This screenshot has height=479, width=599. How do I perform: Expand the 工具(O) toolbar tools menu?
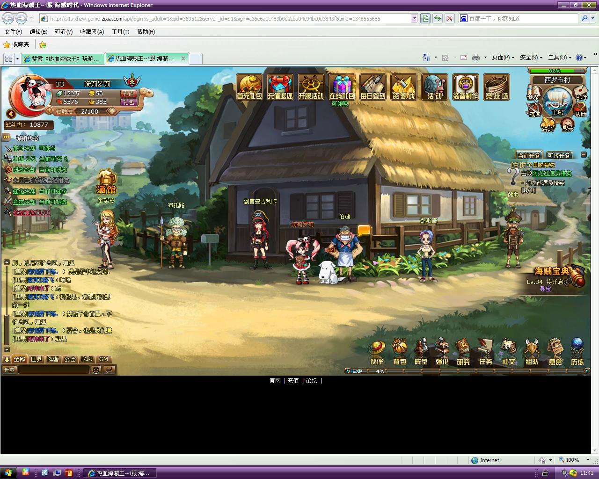point(560,57)
